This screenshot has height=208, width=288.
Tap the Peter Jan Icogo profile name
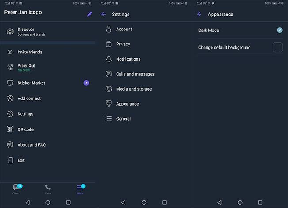click(23, 12)
